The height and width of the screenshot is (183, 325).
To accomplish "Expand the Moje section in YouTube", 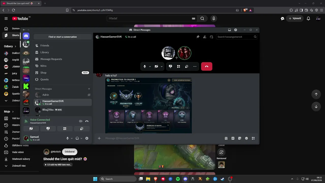I will point(9,112).
